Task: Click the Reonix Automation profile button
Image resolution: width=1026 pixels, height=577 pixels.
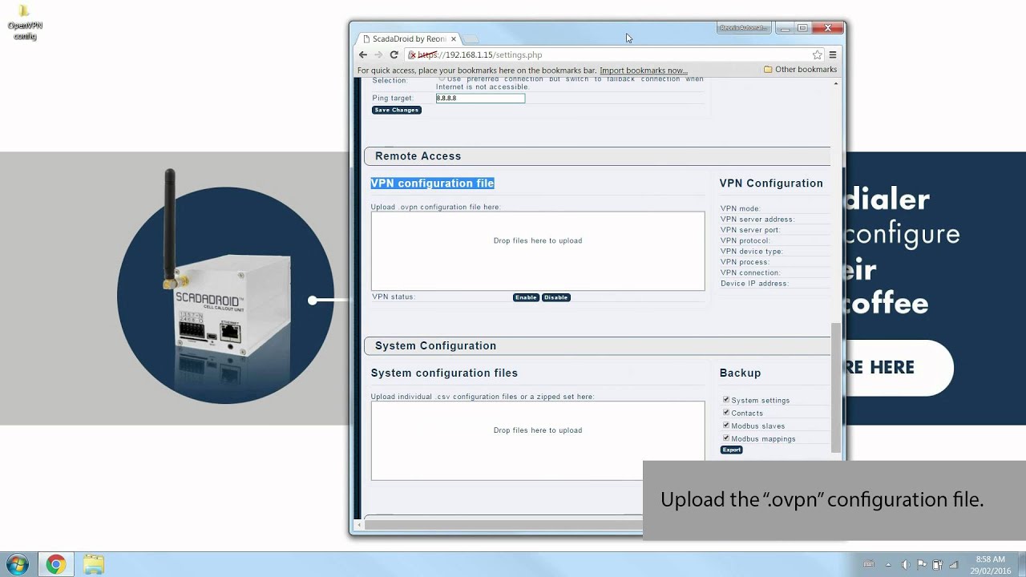Action: (743, 28)
